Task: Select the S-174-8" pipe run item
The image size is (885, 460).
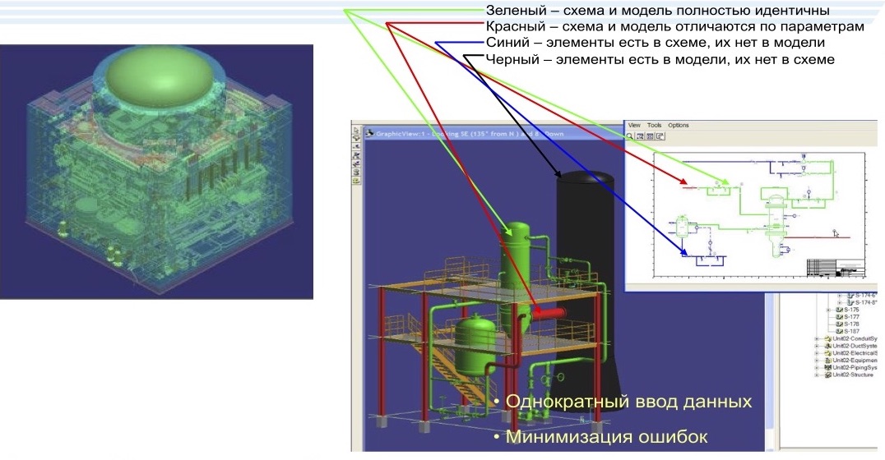Action: 866,303
